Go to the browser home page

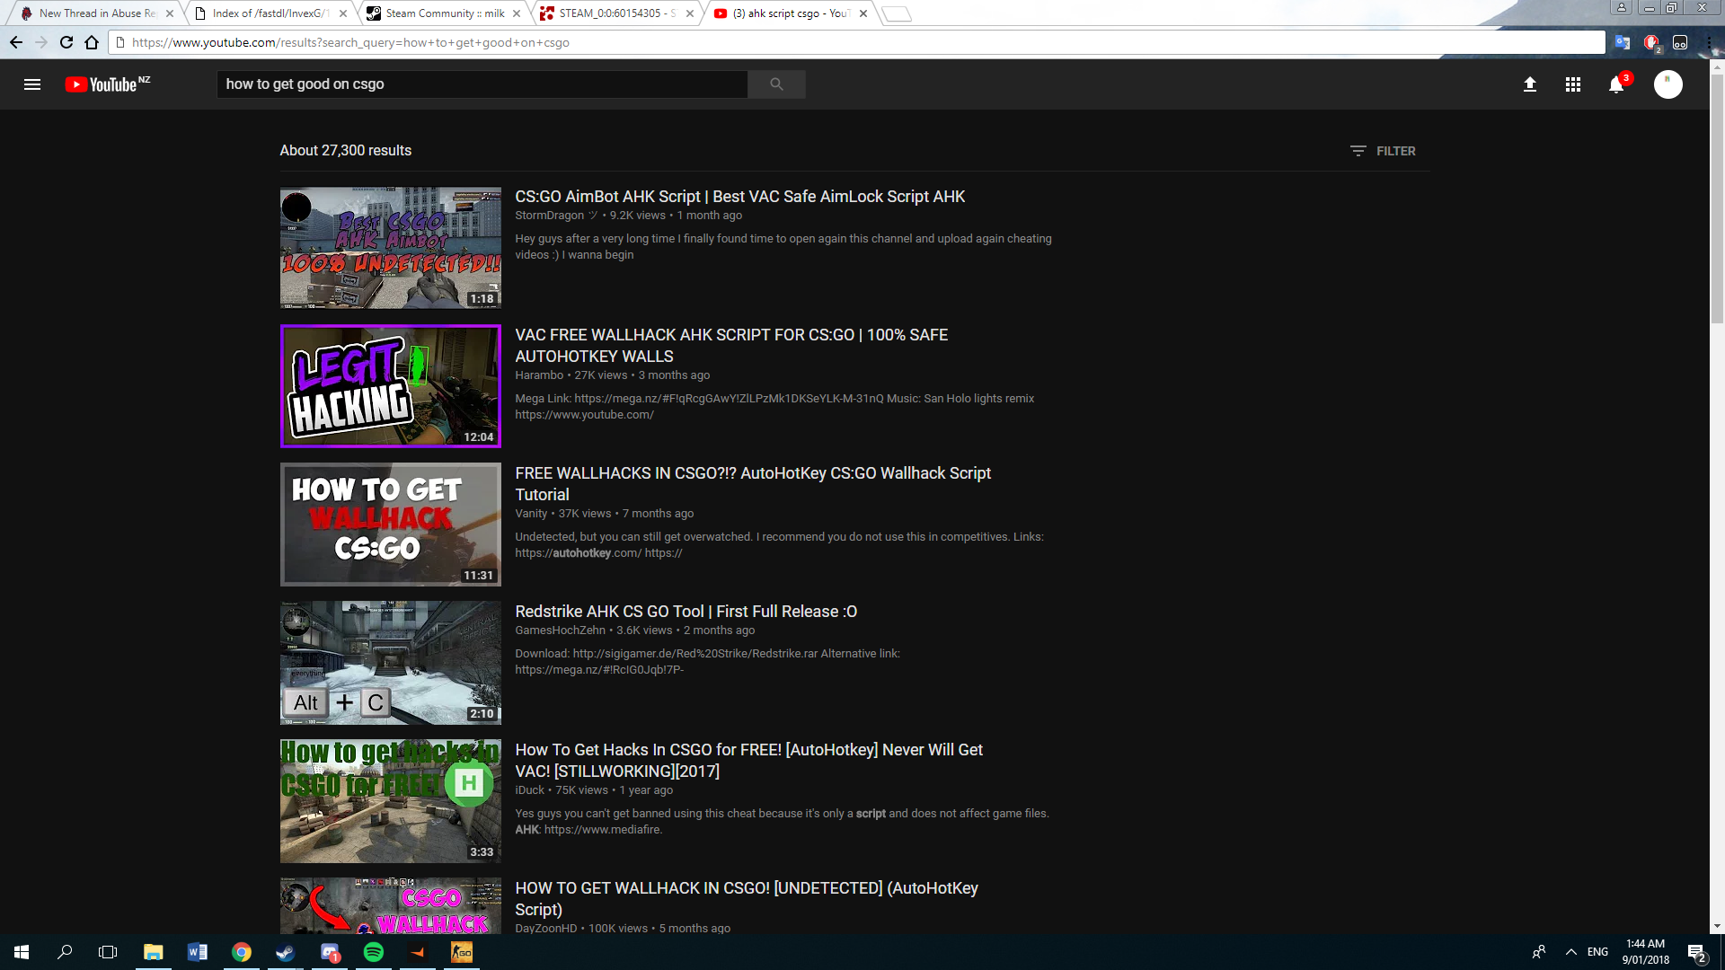[x=92, y=42]
